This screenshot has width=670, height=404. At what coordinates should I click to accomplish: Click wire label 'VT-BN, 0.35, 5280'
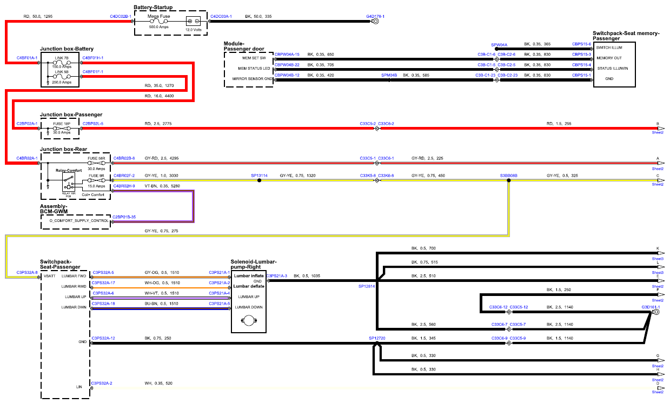coord(161,186)
